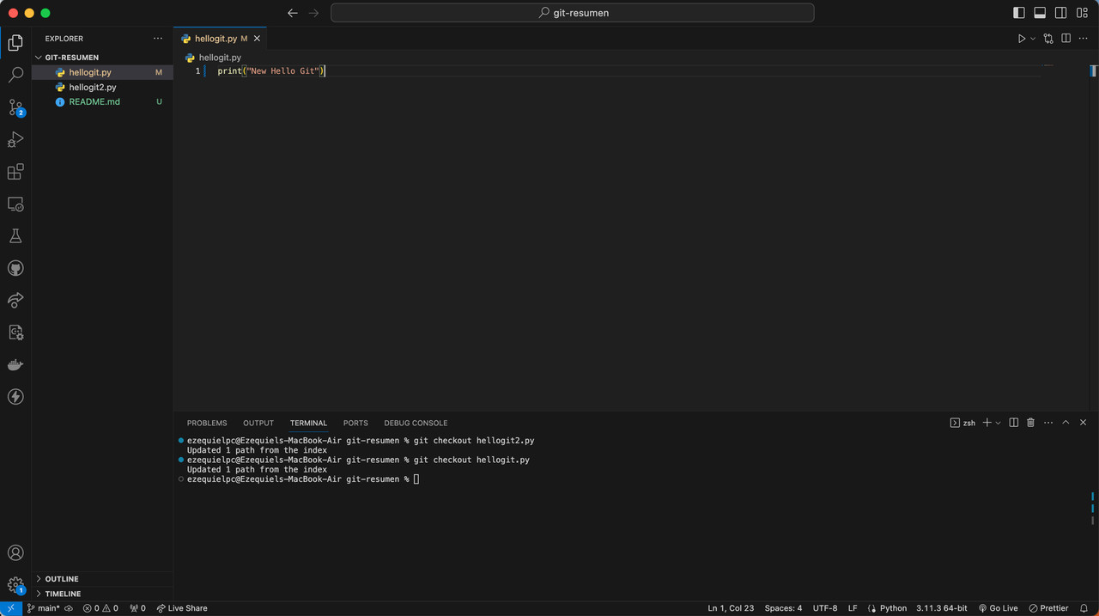
Task: Close the terminal panel
Action: pos(1083,423)
